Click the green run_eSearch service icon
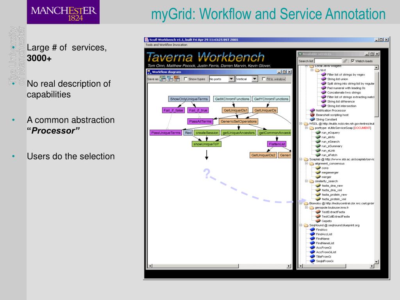400x300 pixels. click(318, 141)
